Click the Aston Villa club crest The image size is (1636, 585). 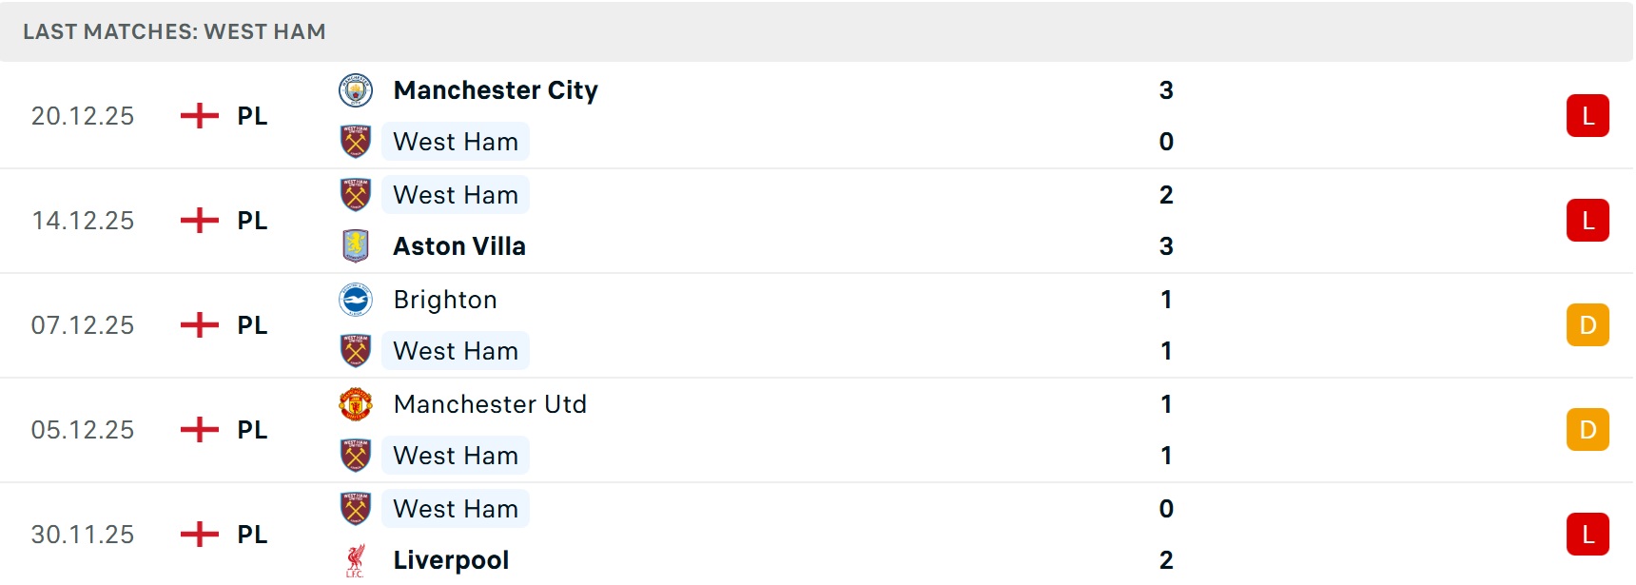[x=356, y=245]
